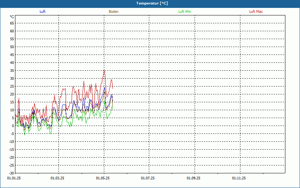Image resolution: width=300 pixels, height=188 pixels.
Task: Click the blue Luft legend label
Action: 42,12
